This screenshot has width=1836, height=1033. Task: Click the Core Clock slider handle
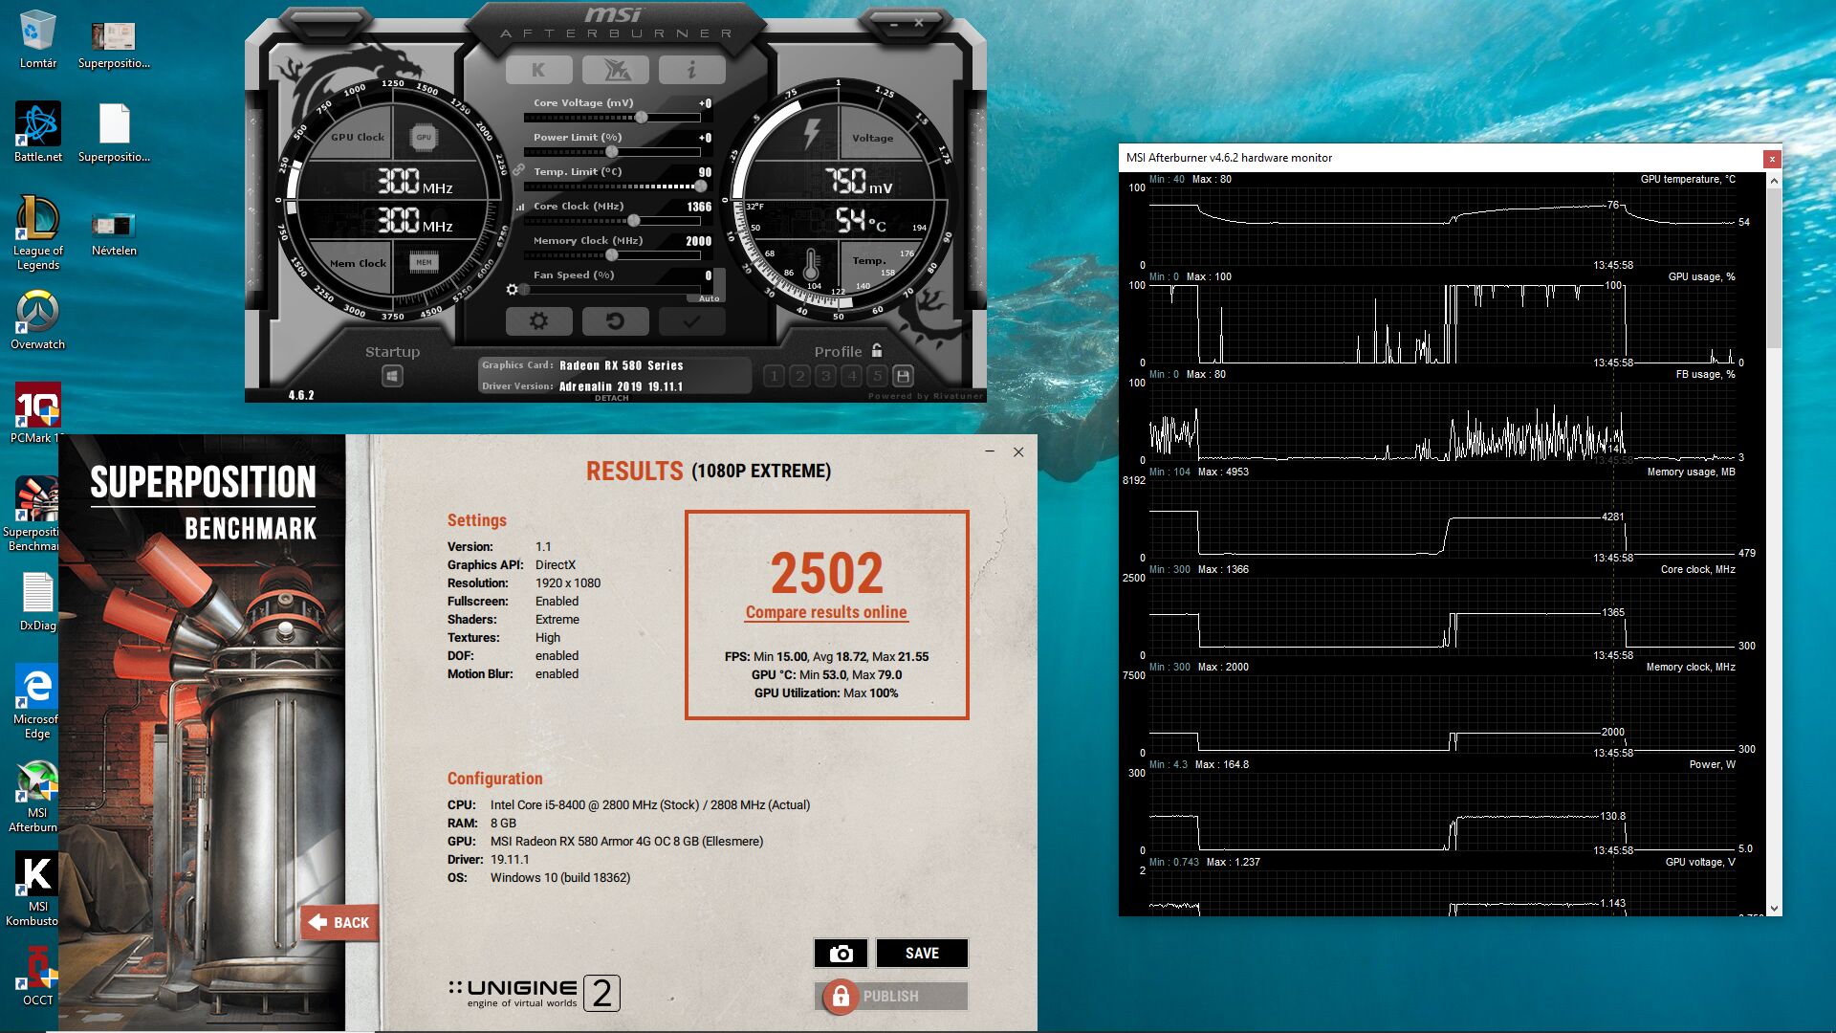633,221
